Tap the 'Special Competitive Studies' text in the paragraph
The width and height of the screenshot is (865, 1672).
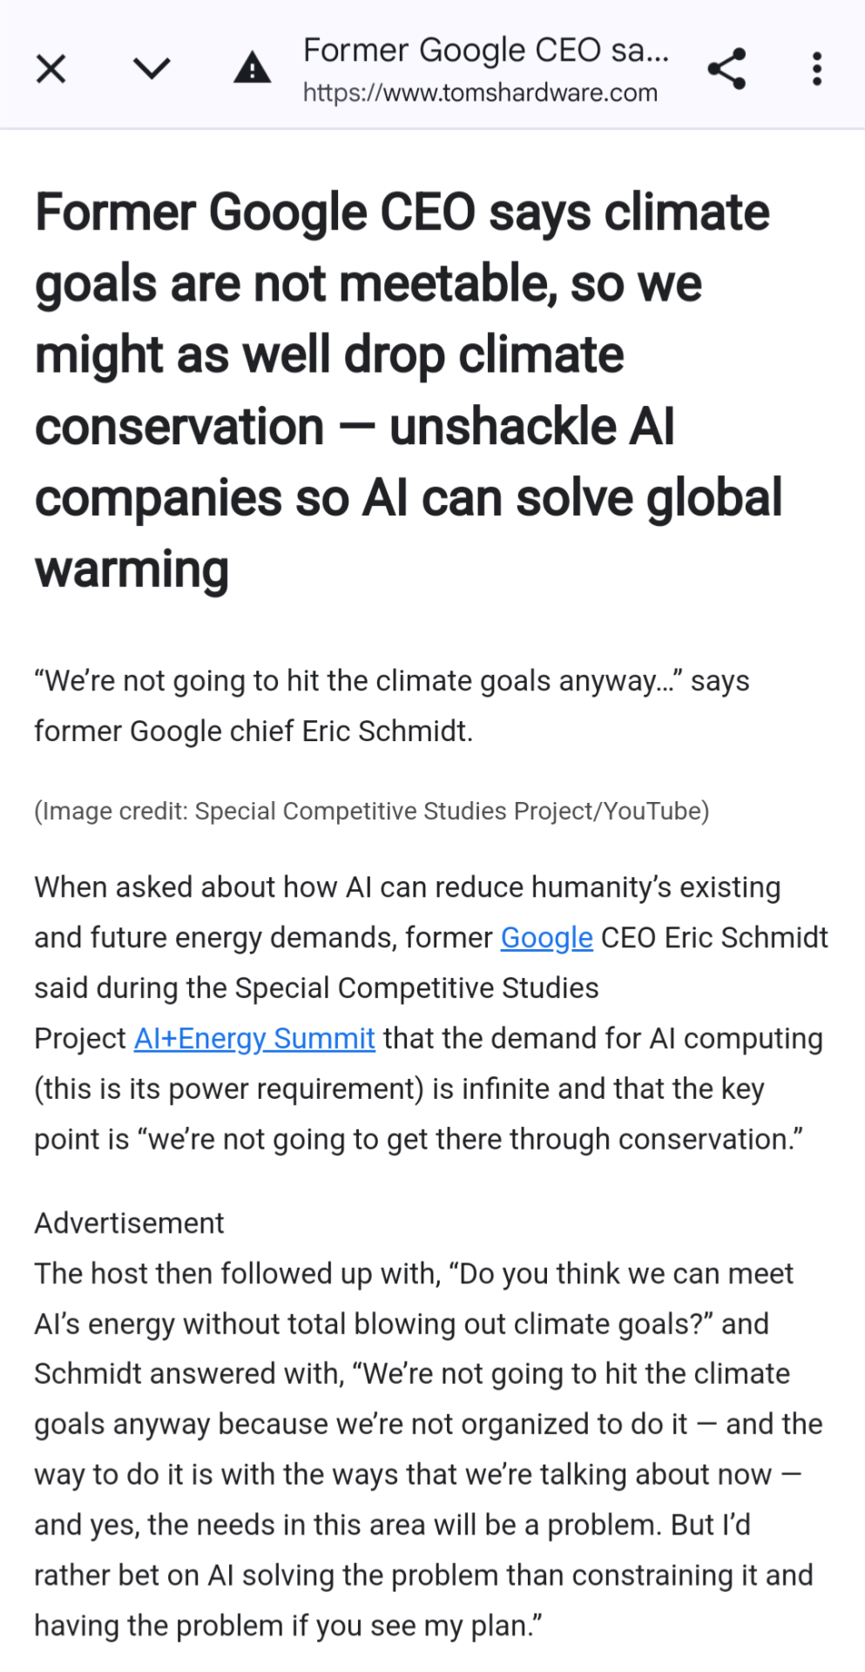[416, 988]
